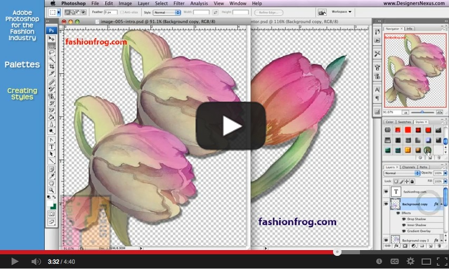Open the Fill slider arrow

tap(445, 182)
